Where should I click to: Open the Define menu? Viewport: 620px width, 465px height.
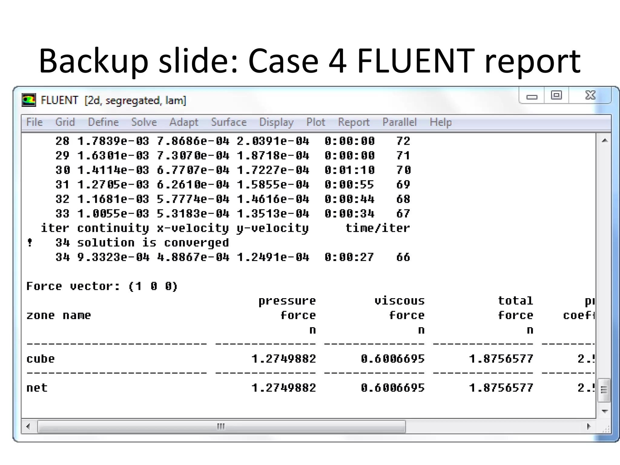[x=103, y=122]
